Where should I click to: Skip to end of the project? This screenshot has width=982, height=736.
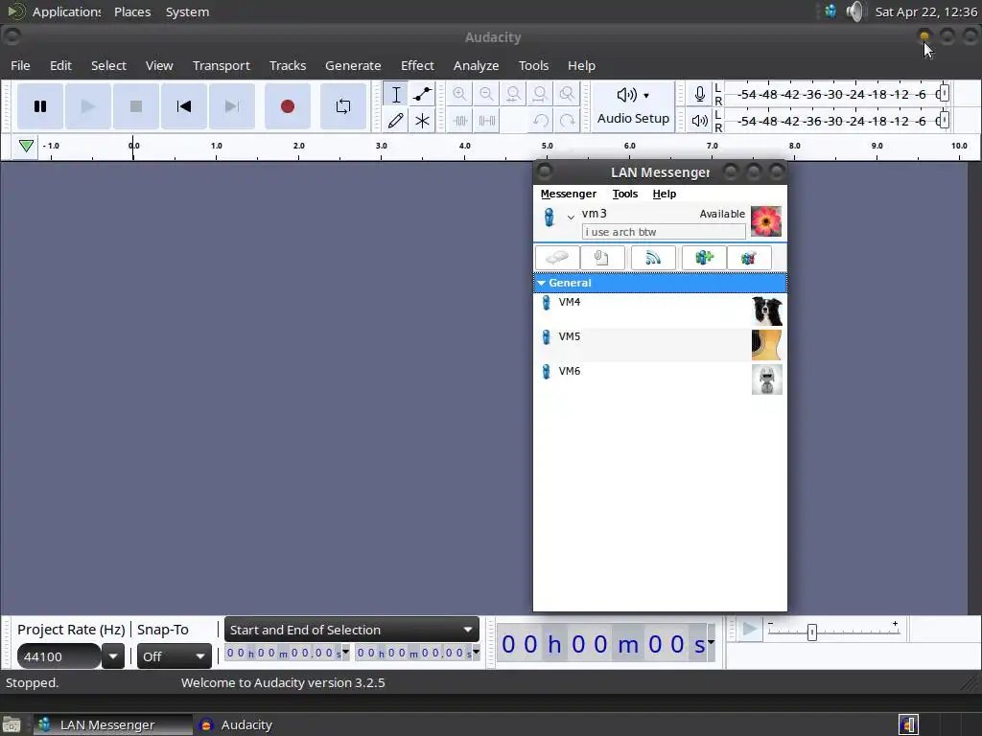232,106
